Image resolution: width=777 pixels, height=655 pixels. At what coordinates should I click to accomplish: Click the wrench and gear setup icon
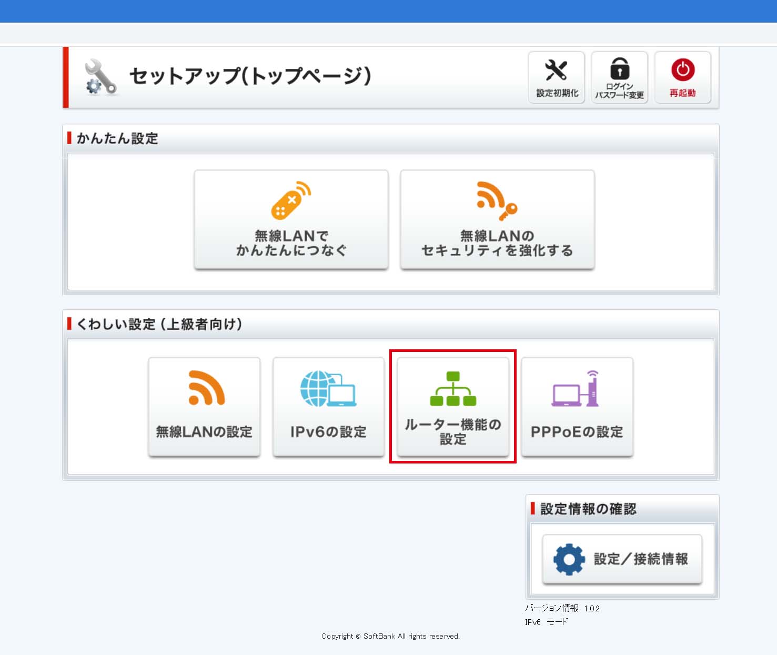click(101, 77)
